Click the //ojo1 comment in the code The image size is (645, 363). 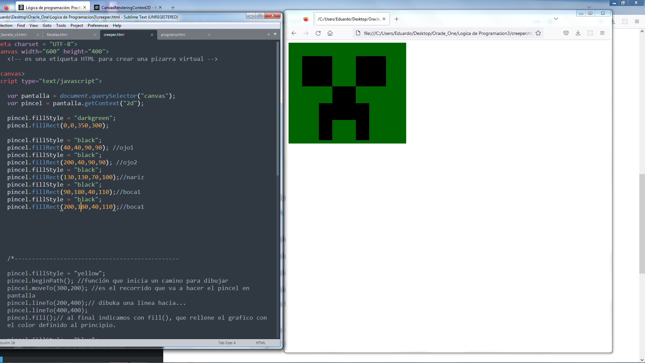pyautogui.click(x=123, y=148)
